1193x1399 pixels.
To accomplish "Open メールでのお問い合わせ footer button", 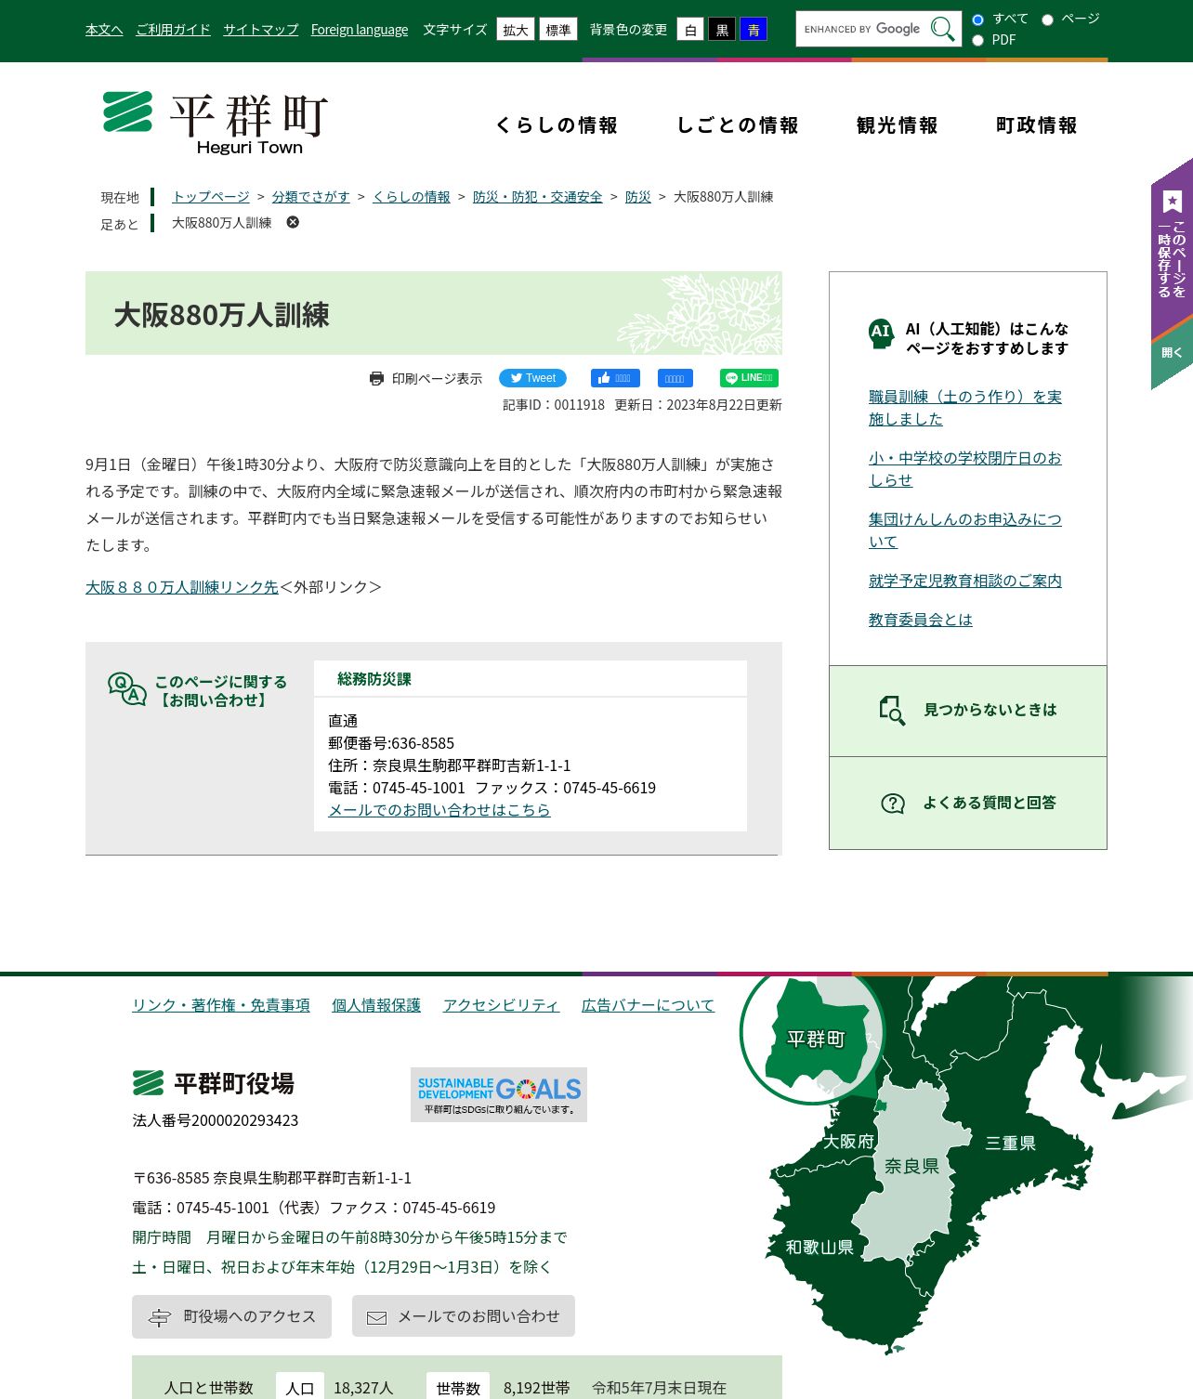I will [x=464, y=1316].
